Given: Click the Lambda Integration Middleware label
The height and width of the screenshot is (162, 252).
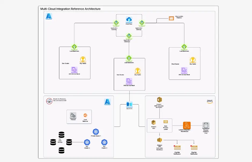Looking at the screenshot, I should tap(184, 131).
